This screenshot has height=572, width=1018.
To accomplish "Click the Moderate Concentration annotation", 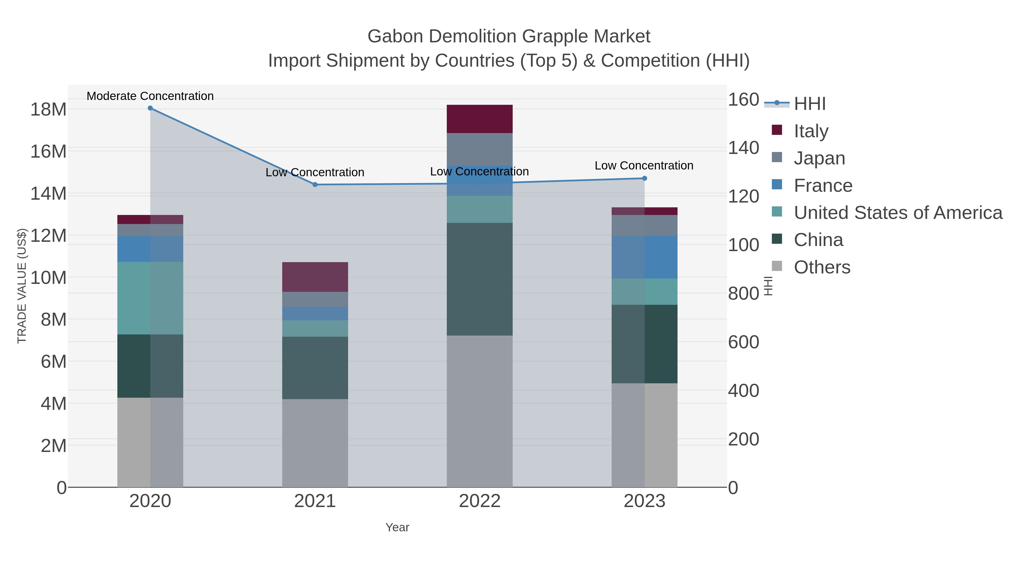I will 150,96.
